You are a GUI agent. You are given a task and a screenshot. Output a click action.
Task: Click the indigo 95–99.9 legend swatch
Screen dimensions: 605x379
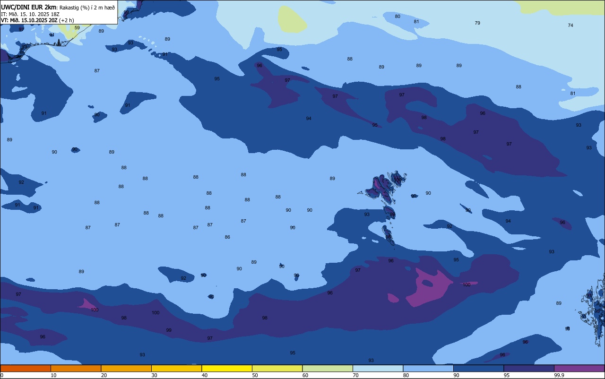(x=529, y=368)
